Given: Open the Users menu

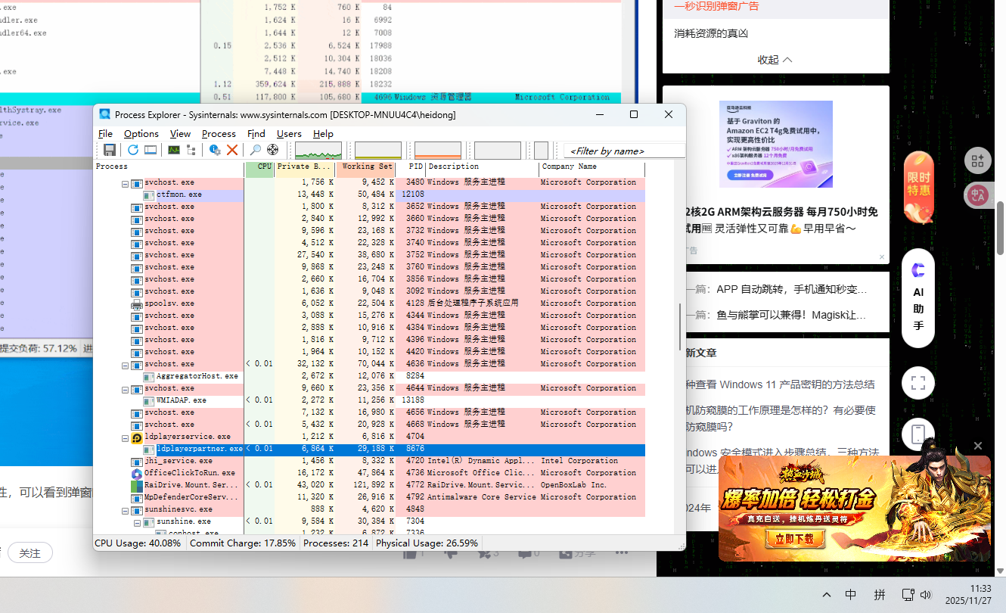Looking at the screenshot, I should point(289,133).
